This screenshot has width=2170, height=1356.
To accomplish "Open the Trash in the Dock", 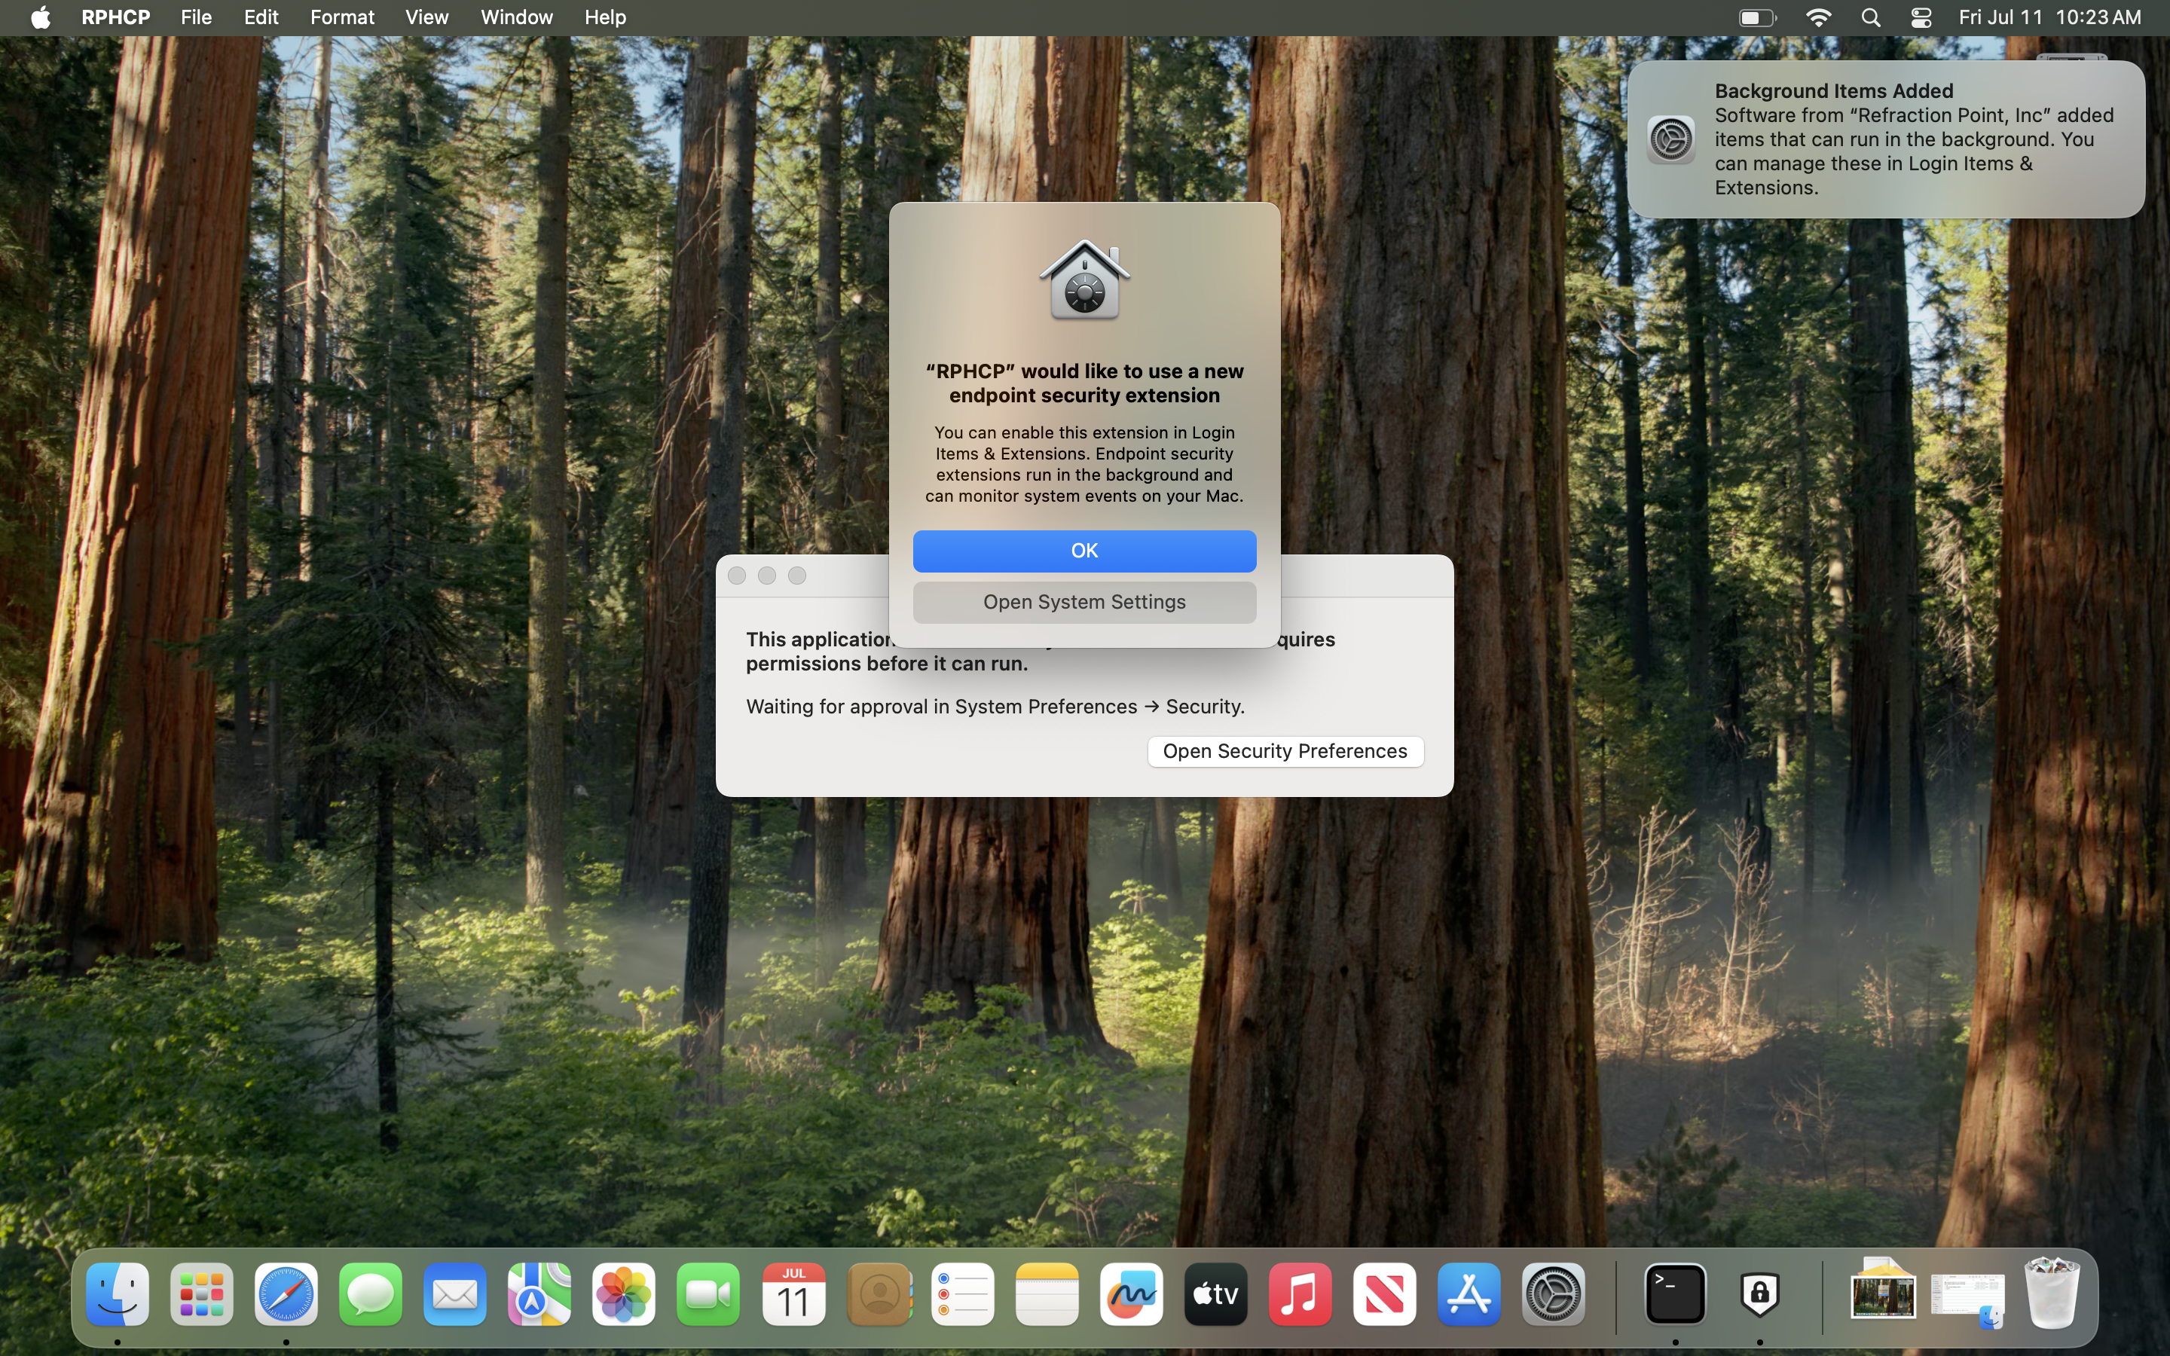I will coord(2052,1294).
